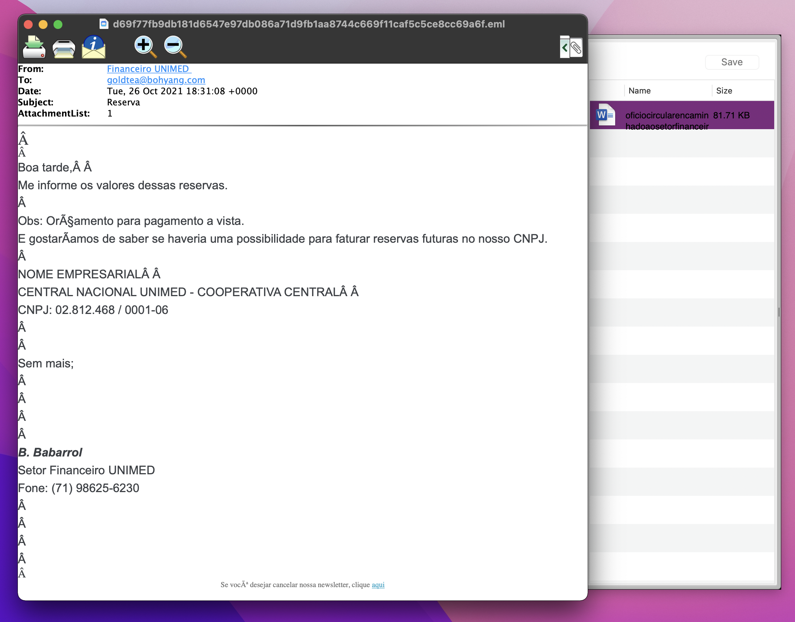Screen dimensions: 795x622
Task: Click the 'Sem mais;' closing line
Action: [46, 363]
